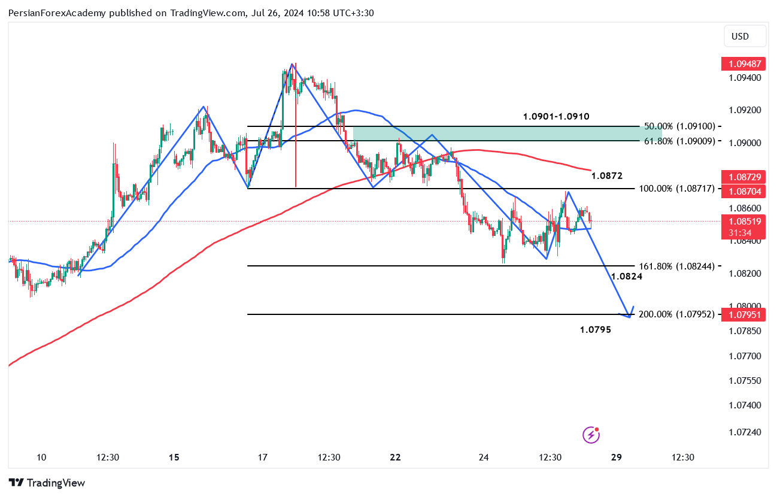Click the 22 date label on the time axis
This screenshot has height=497, width=777.
(395, 457)
